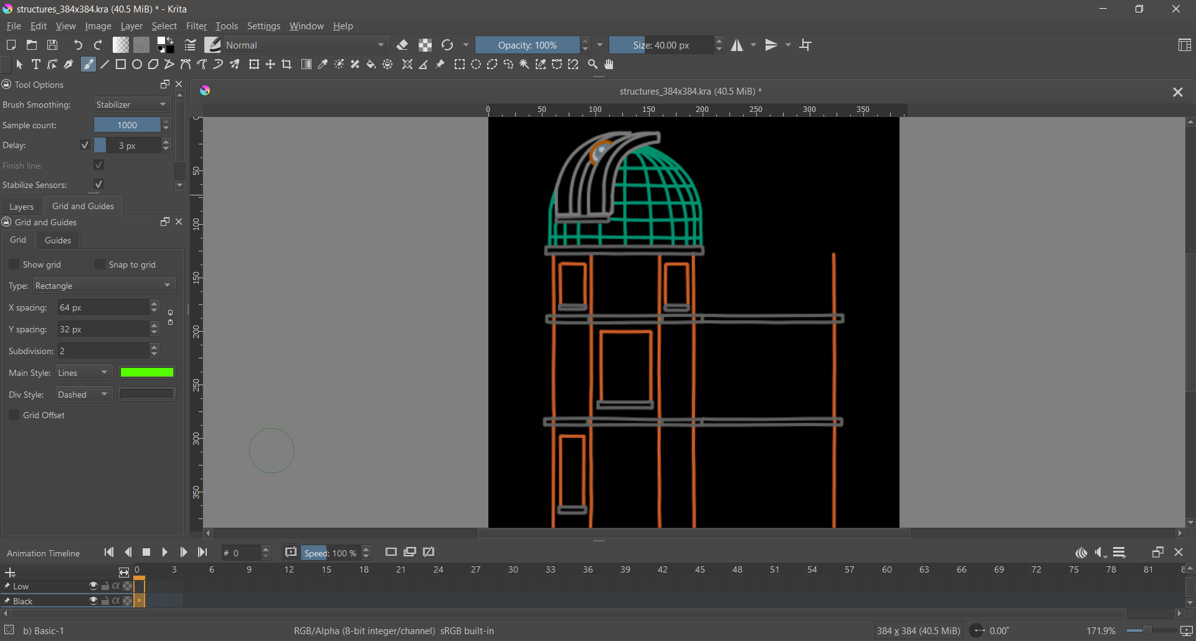Select the Freehand Brush tool
Image resolution: width=1196 pixels, height=641 pixels.
88,65
